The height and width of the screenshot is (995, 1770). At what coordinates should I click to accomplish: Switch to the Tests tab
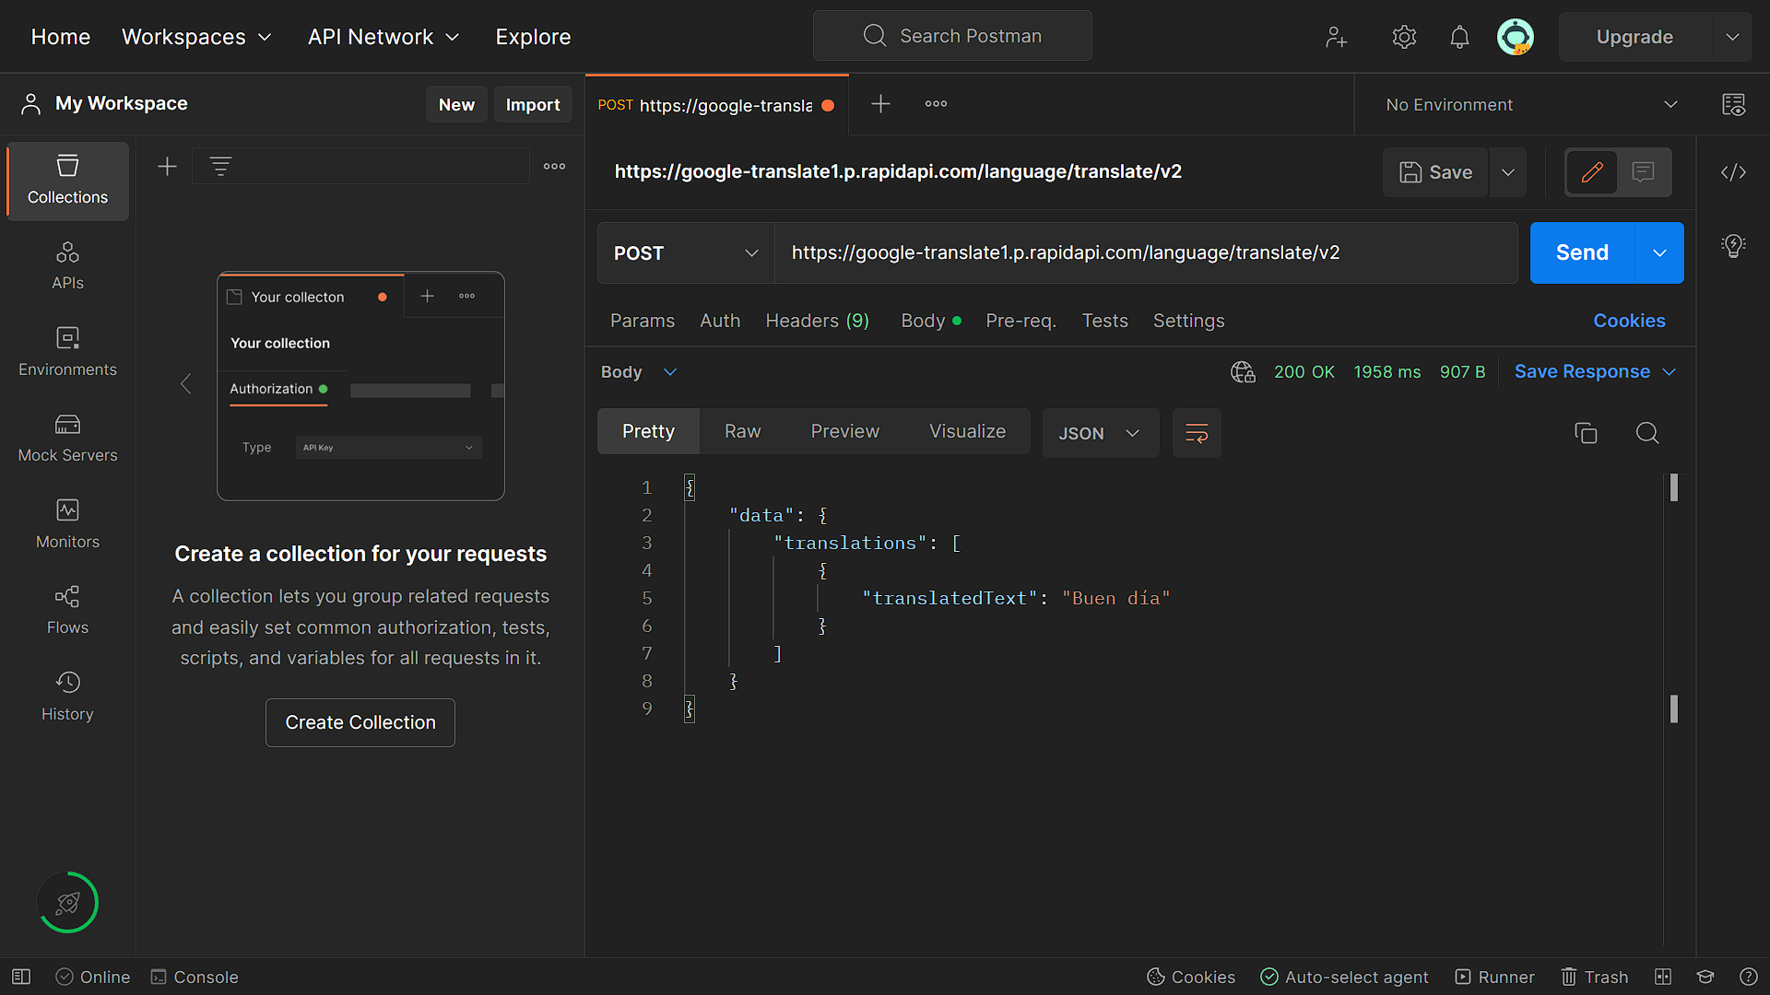[1105, 321]
